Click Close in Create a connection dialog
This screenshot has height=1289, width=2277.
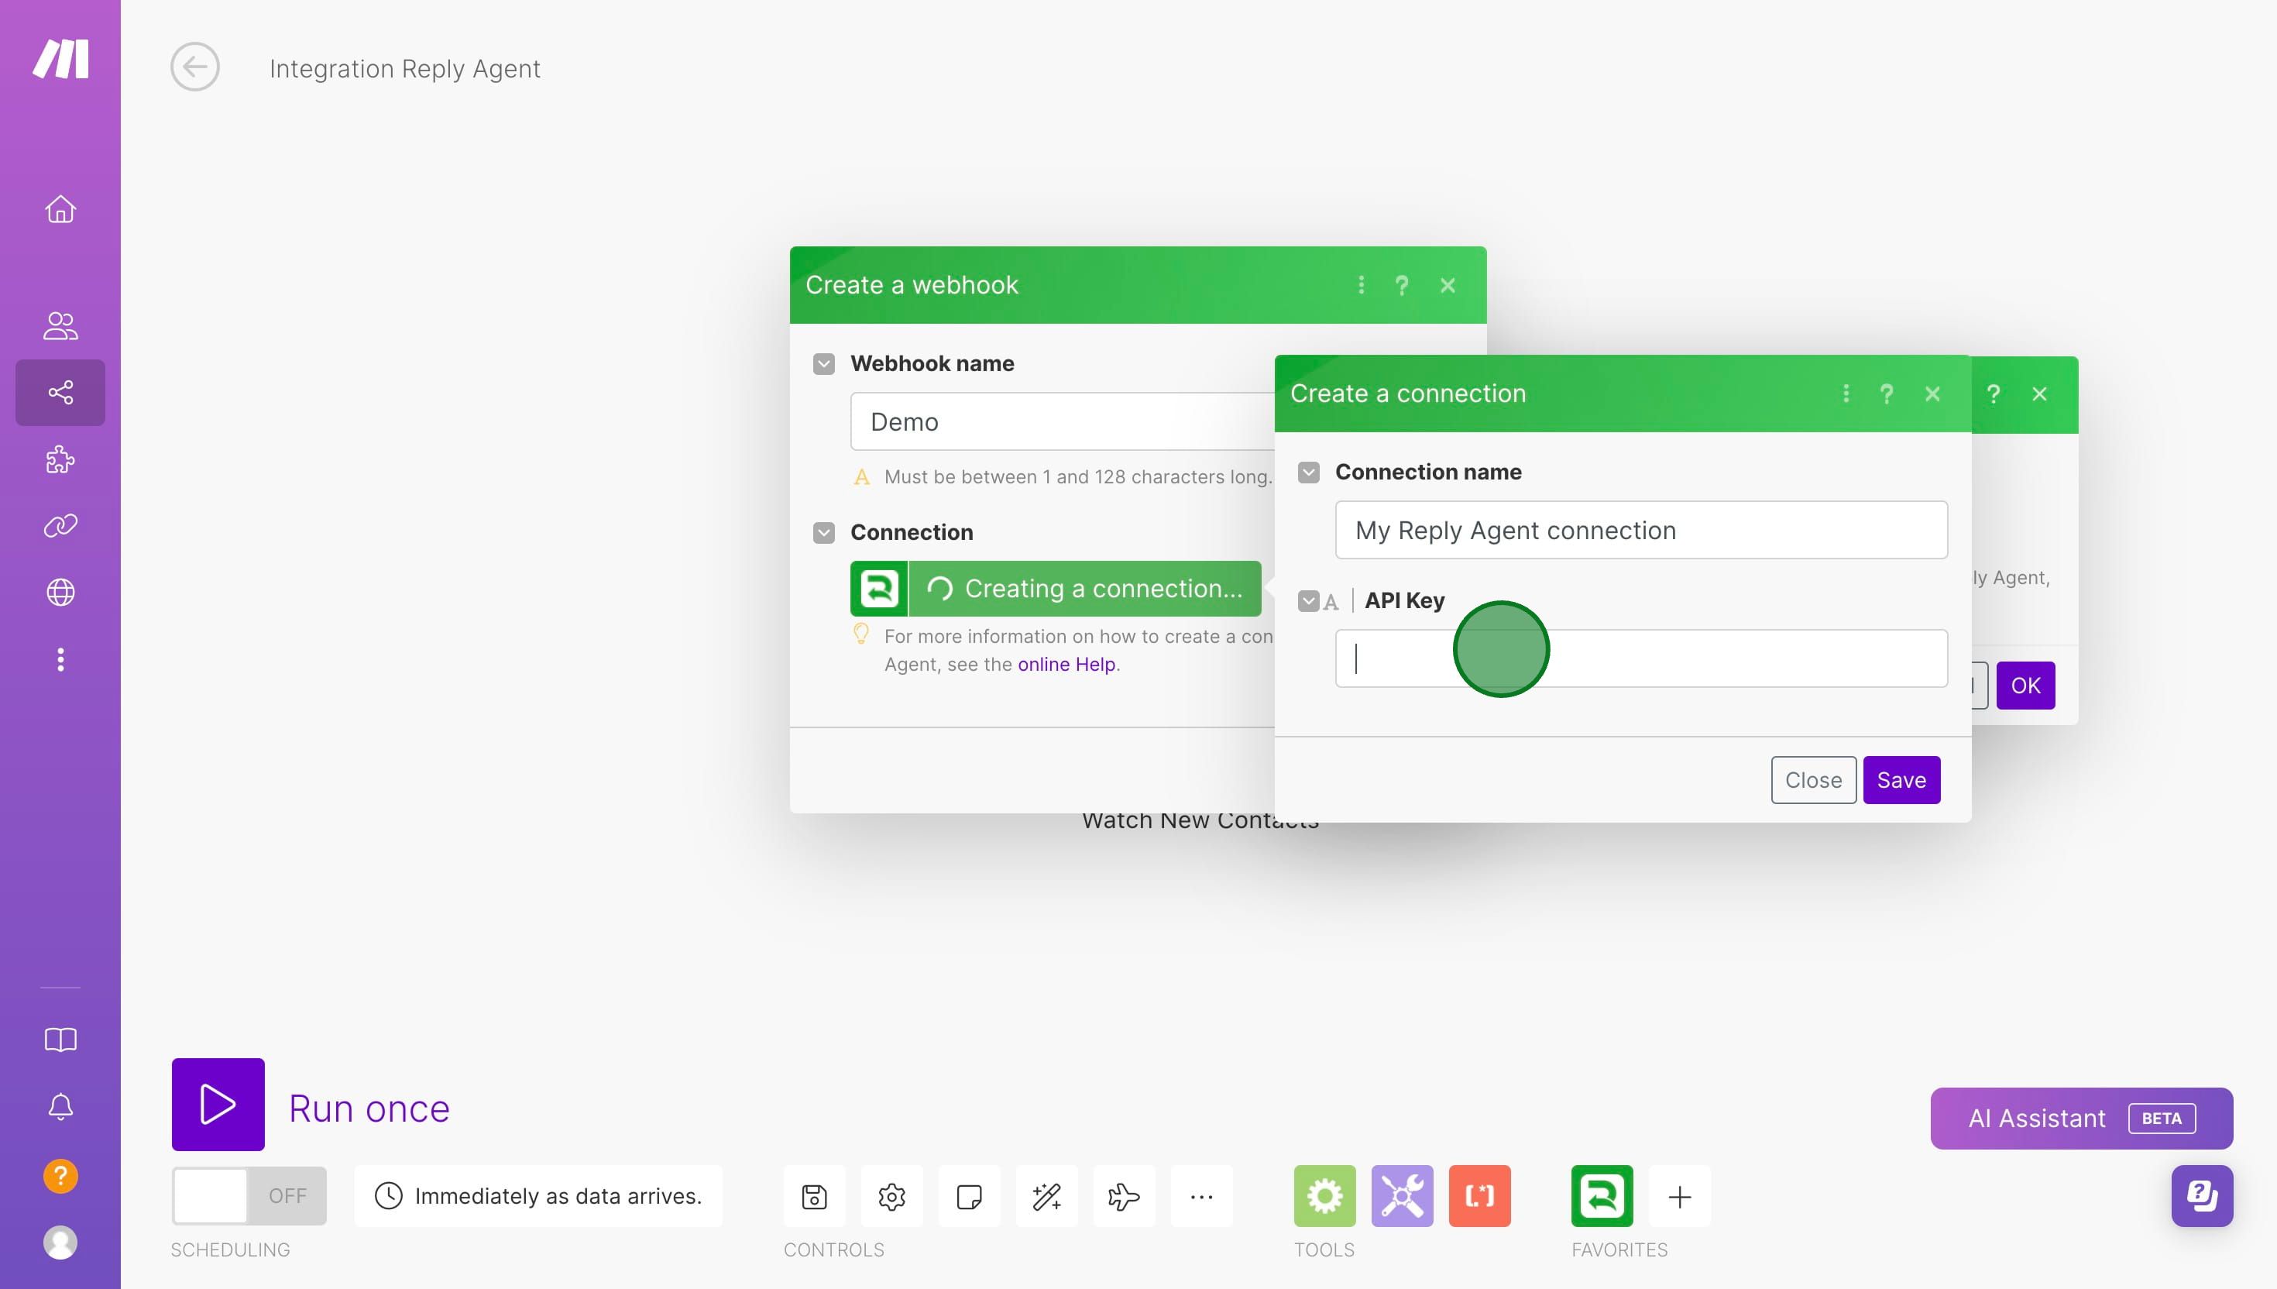click(x=1813, y=780)
